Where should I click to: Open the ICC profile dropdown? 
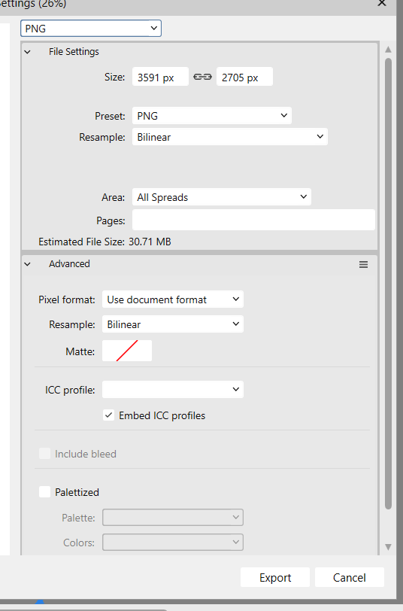click(173, 390)
